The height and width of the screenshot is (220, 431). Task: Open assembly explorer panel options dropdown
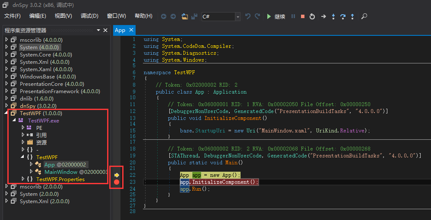[x=98, y=30]
